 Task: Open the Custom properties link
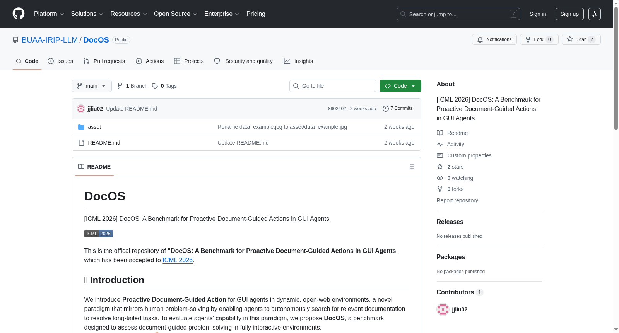[469, 155]
